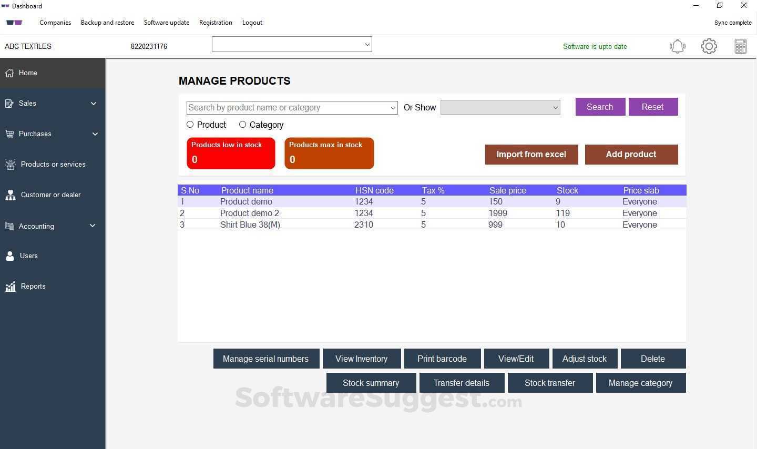This screenshot has width=757, height=449.
Task: Expand the Sales section in sidebar
Action: click(27, 103)
